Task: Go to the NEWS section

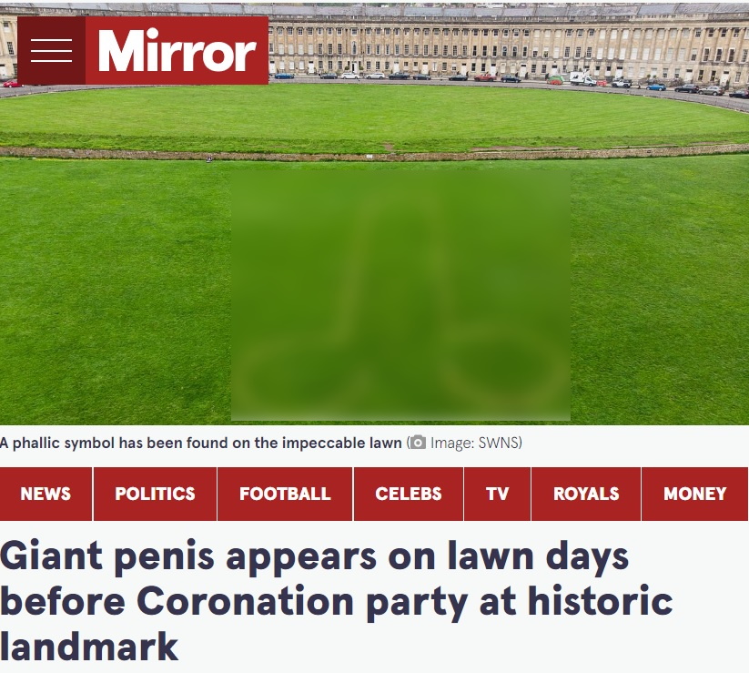Action: pos(46,494)
